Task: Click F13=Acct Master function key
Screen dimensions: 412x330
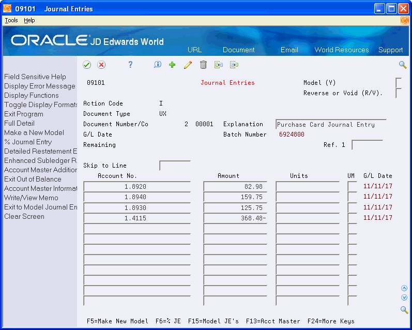Action: pos(273,321)
